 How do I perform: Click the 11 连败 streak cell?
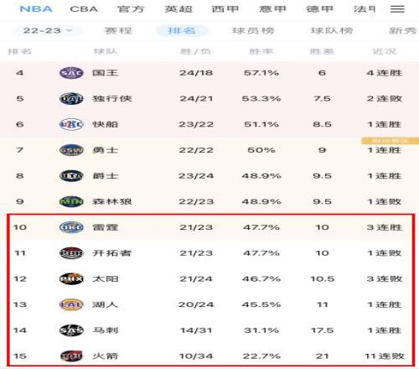[385, 356]
